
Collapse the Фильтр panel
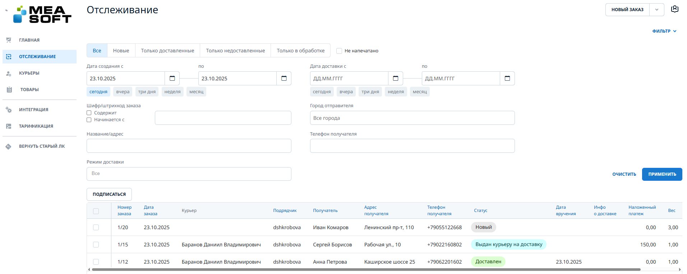(x=664, y=31)
